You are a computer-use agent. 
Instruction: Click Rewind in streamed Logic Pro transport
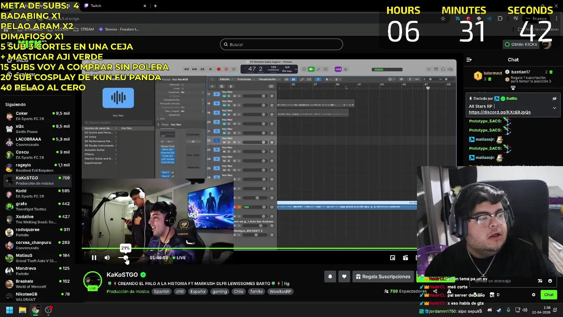click(186, 69)
